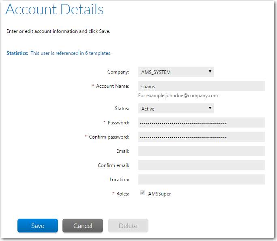Click the 'Account Name:' field label
Image resolution: width=277 pixels, height=241 pixels.
pyautogui.click(x=112, y=86)
